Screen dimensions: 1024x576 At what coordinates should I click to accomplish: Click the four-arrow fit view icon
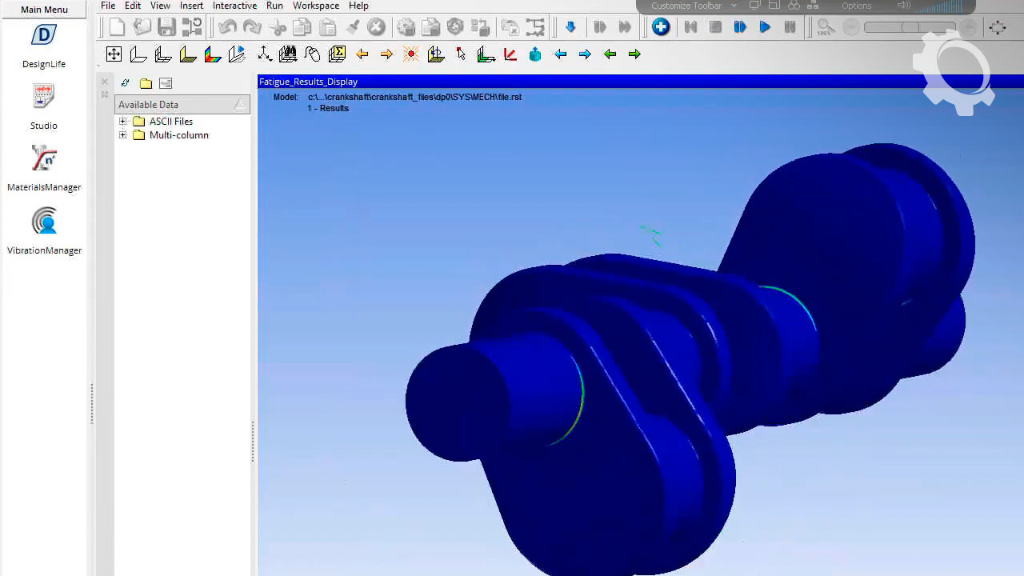[114, 54]
